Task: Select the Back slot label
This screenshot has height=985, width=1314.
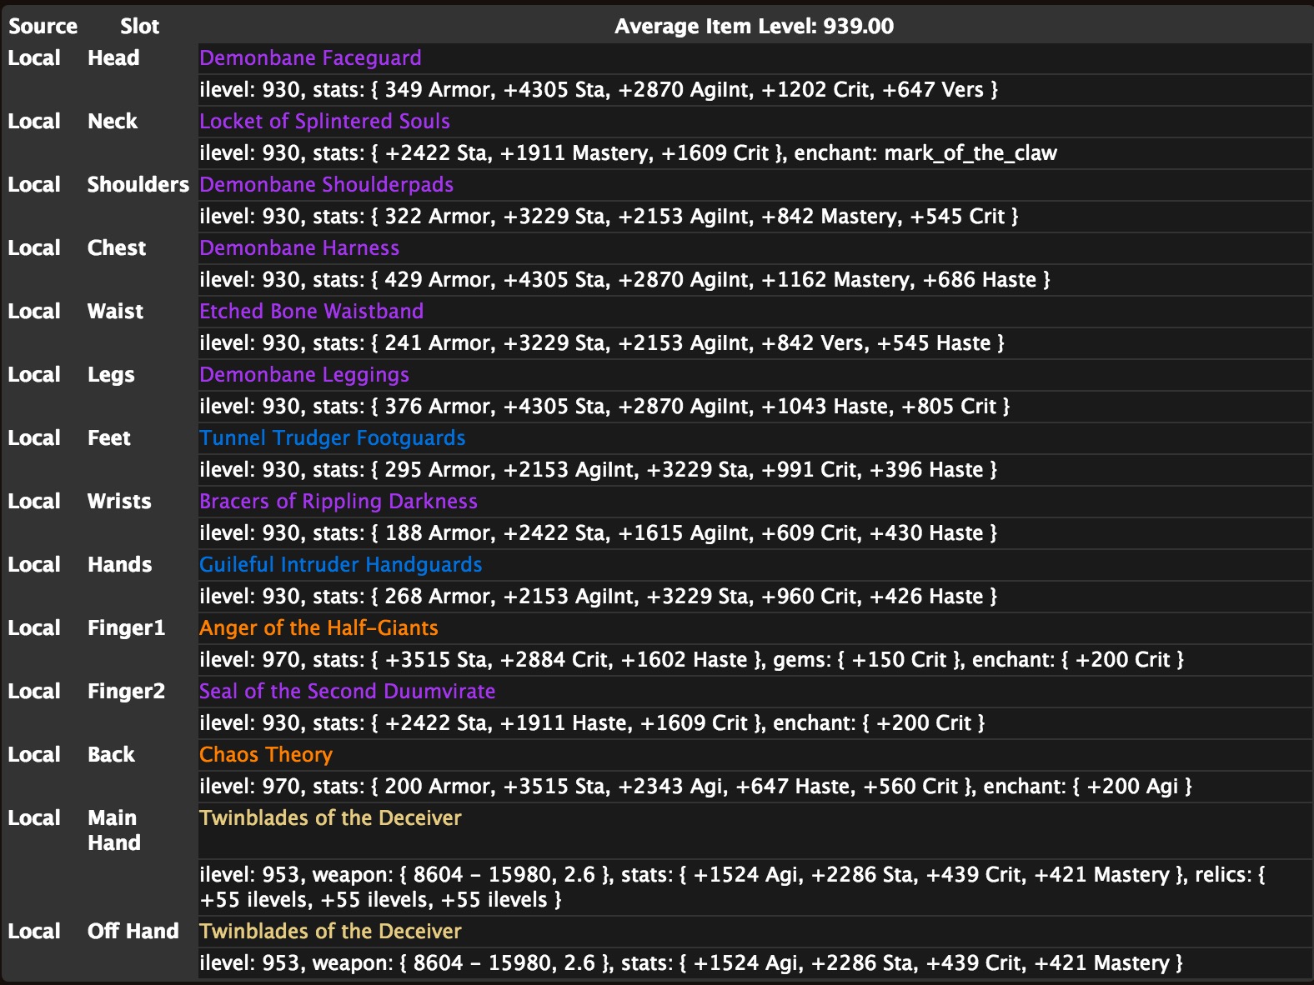Action: (111, 755)
